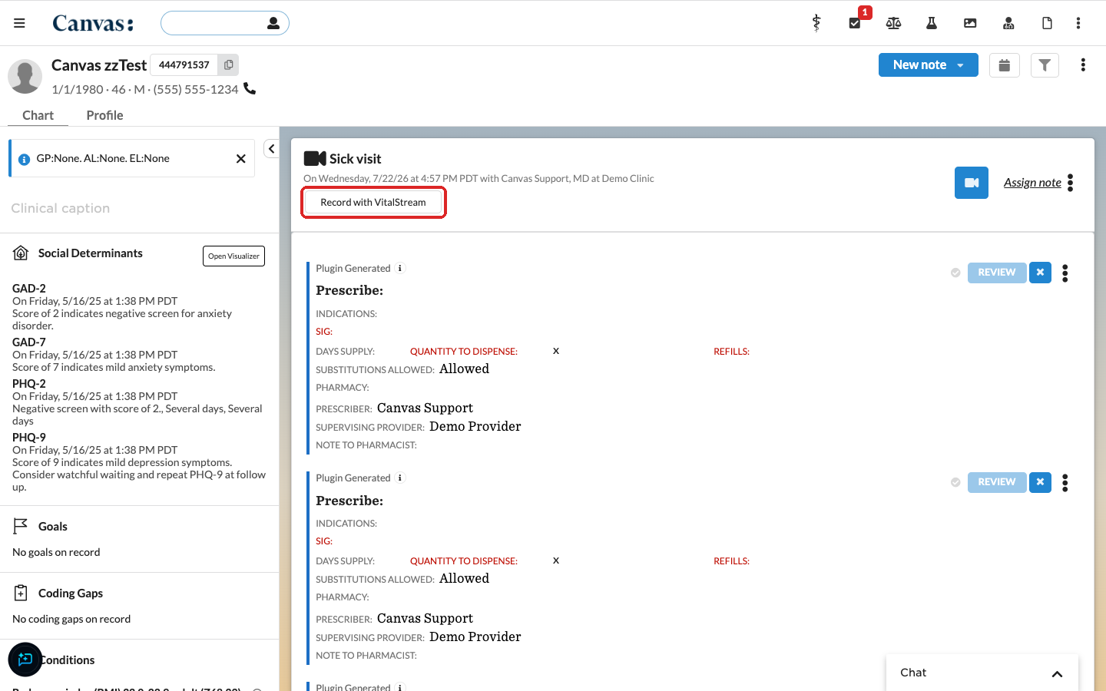The width and height of the screenshot is (1106, 691).
Task: Switch to the Profile tab
Action: (x=104, y=115)
